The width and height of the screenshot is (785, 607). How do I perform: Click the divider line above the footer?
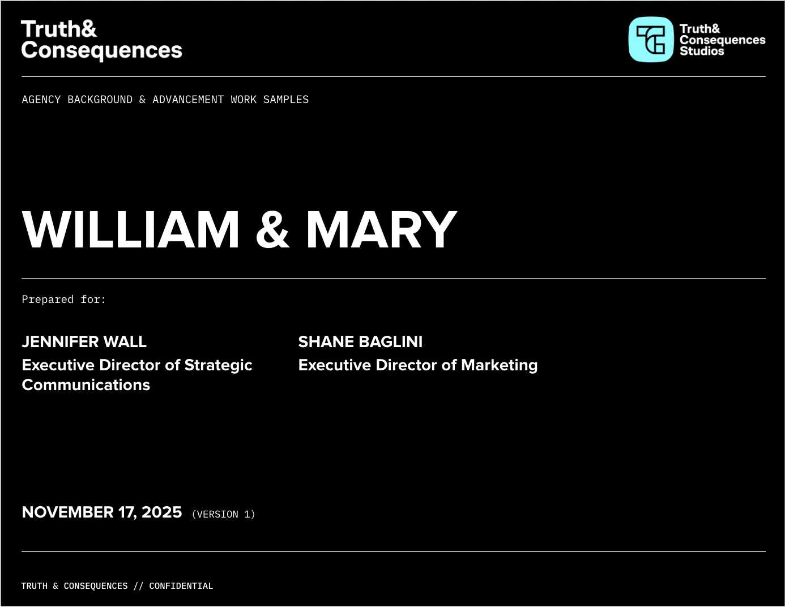393,552
